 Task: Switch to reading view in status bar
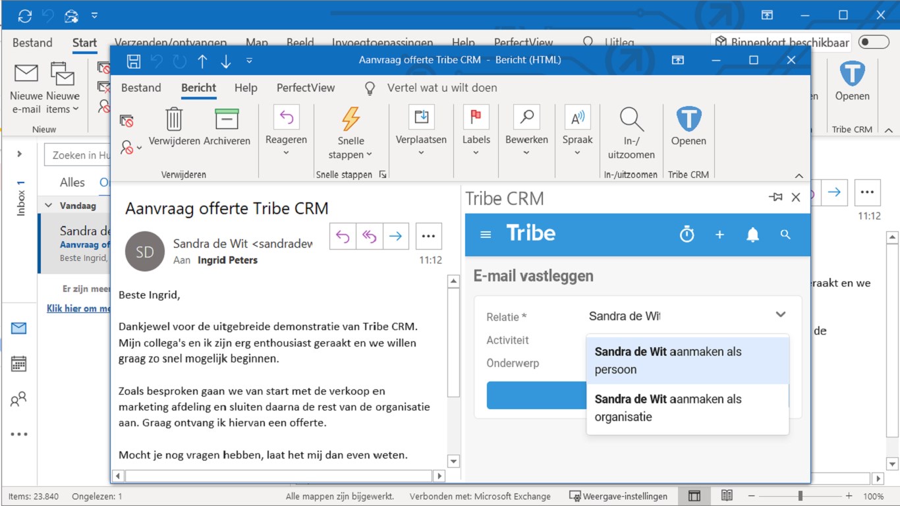727,496
